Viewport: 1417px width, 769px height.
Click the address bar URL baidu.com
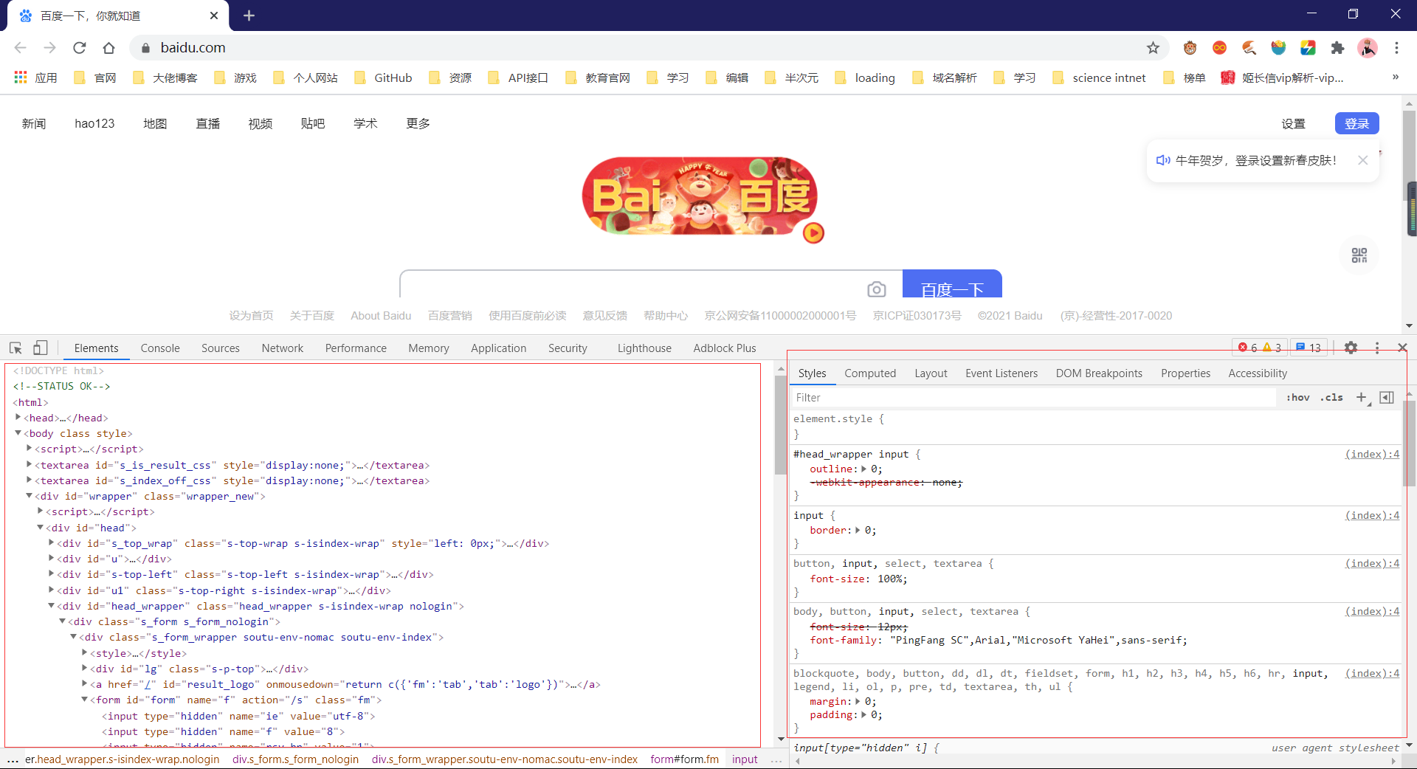(x=193, y=48)
